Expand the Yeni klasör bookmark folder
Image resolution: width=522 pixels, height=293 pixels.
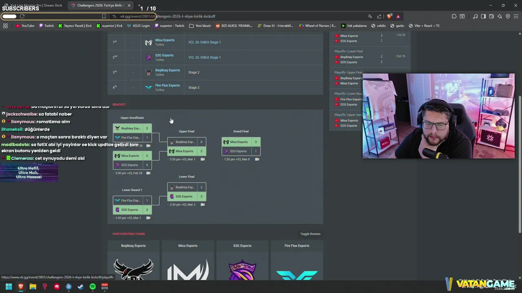click(200, 26)
